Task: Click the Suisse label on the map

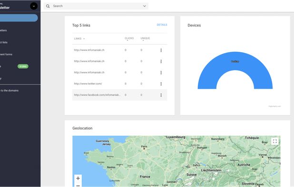Action: (191, 175)
